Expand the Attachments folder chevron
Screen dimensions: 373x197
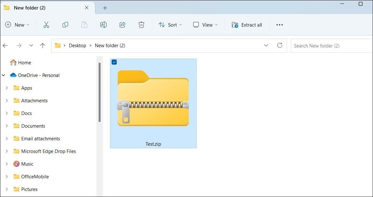[7, 100]
